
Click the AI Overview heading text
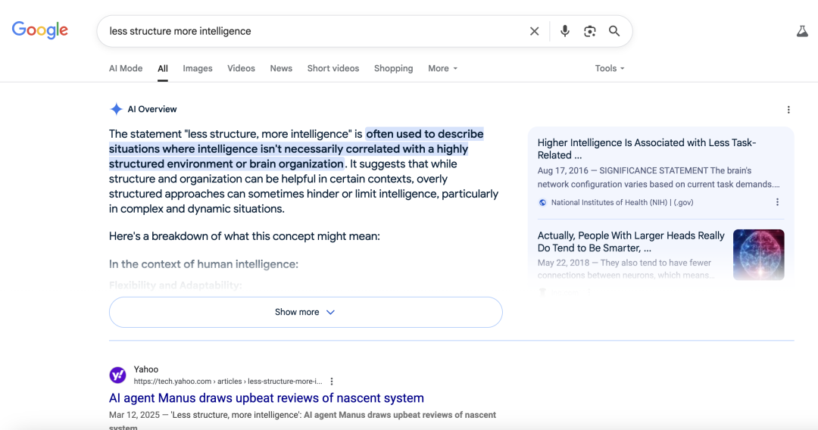(152, 109)
